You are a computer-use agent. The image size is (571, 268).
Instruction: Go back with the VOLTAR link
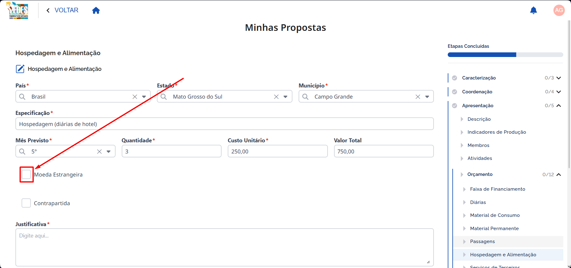62,10
